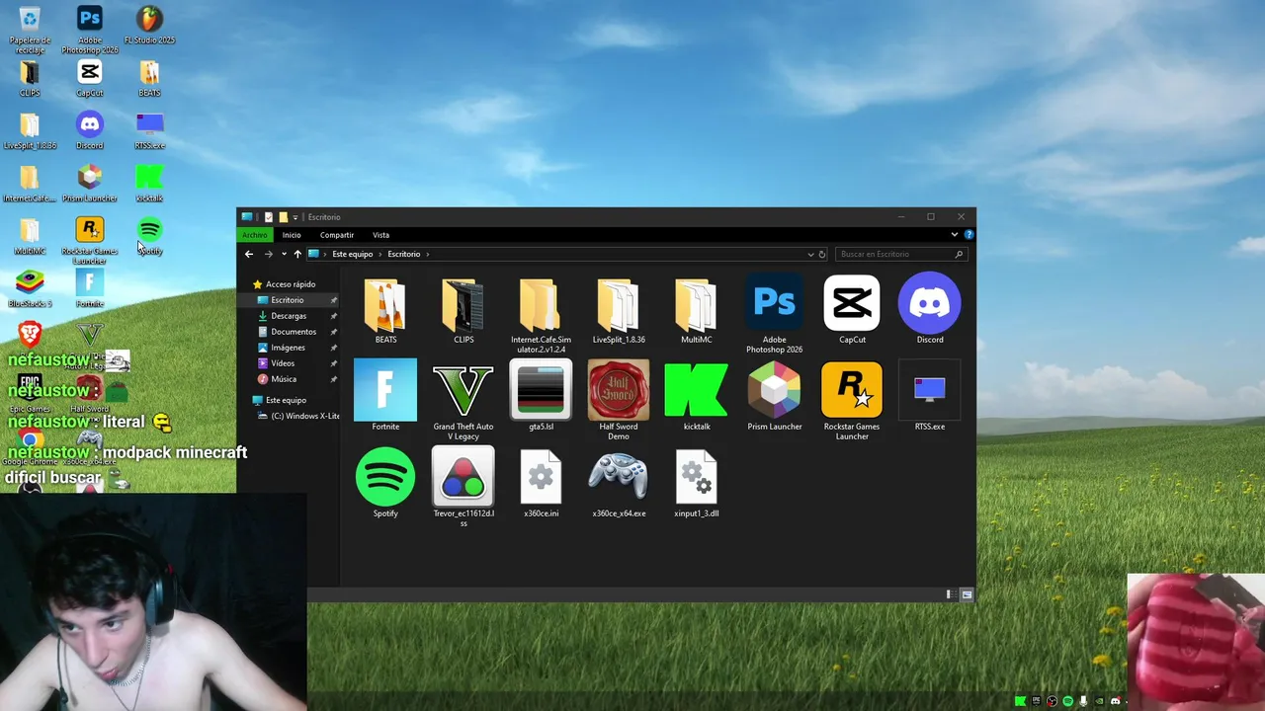Click the BlueStacks 5 desktop icon
The width and height of the screenshot is (1265, 711).
click(x=30, y=288)
